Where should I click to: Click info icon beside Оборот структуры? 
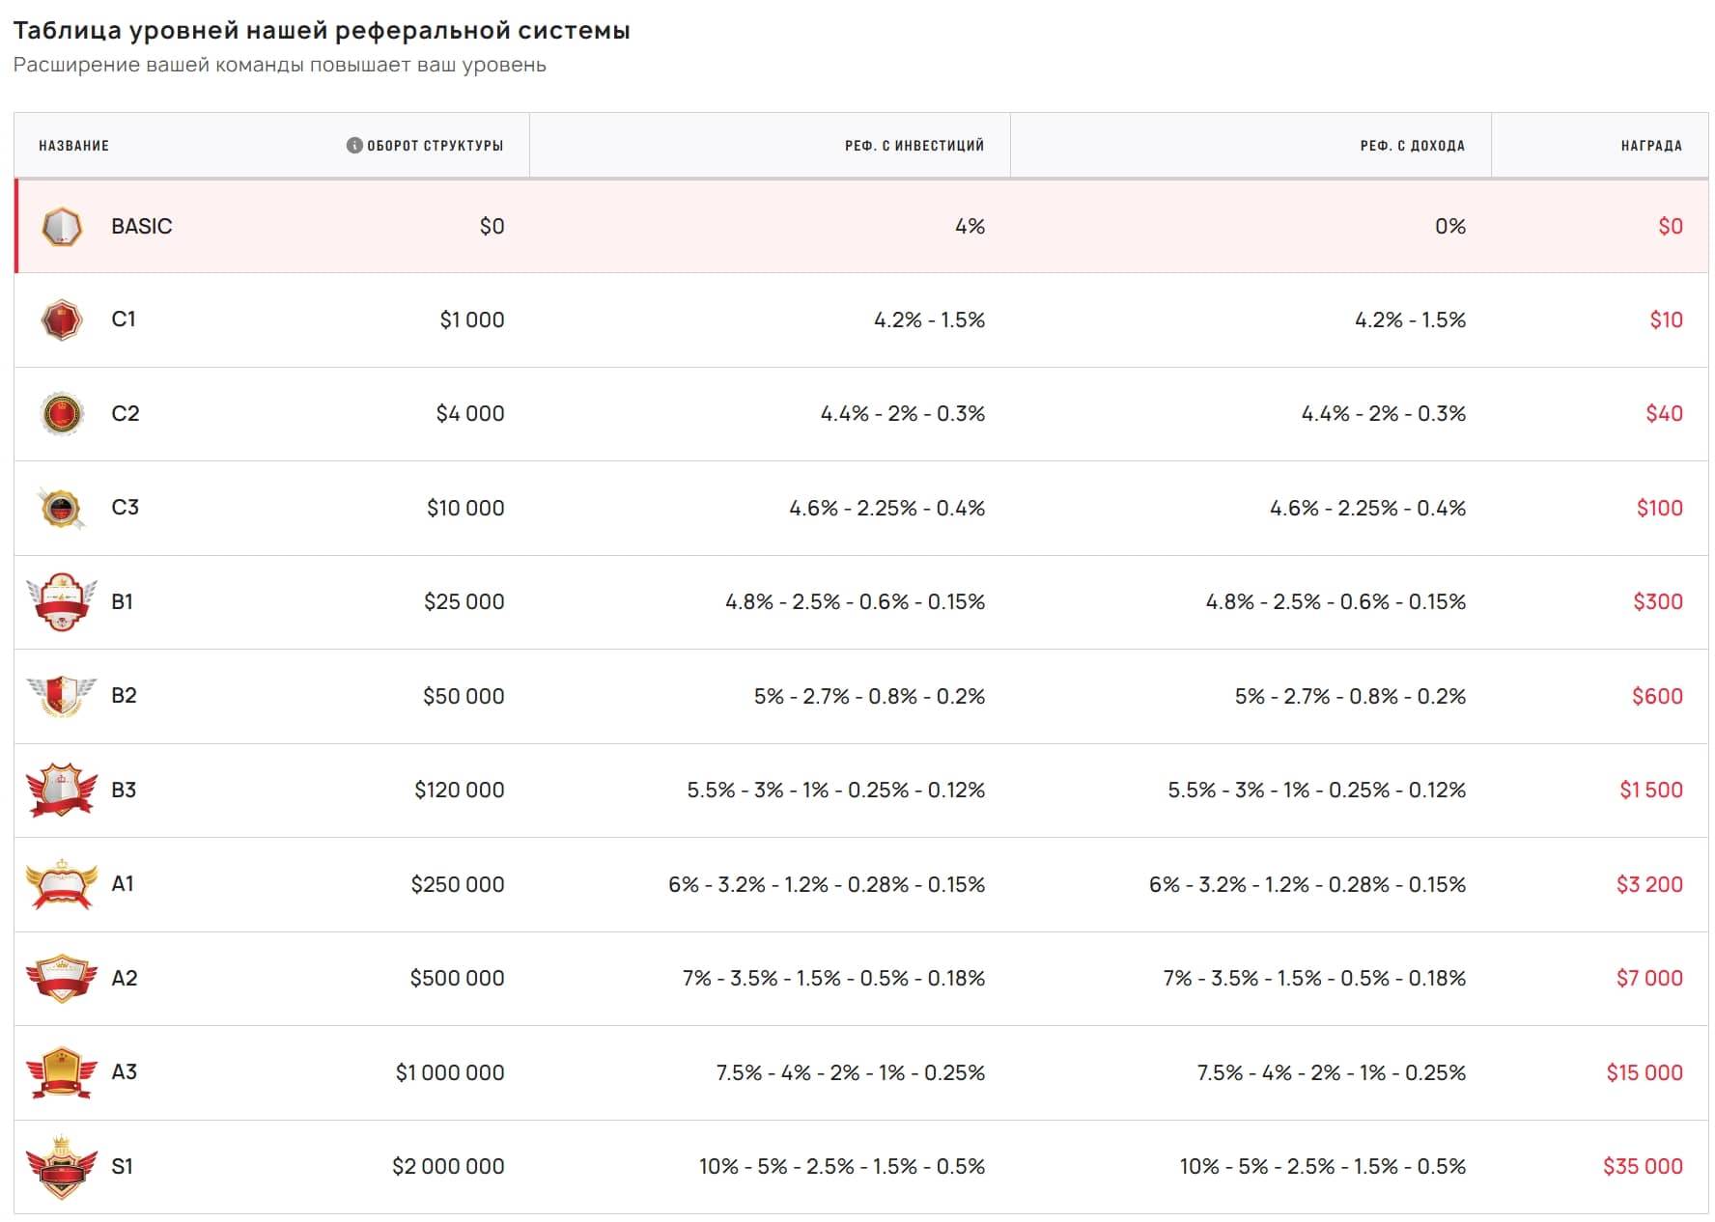click(x=354, y=146)
